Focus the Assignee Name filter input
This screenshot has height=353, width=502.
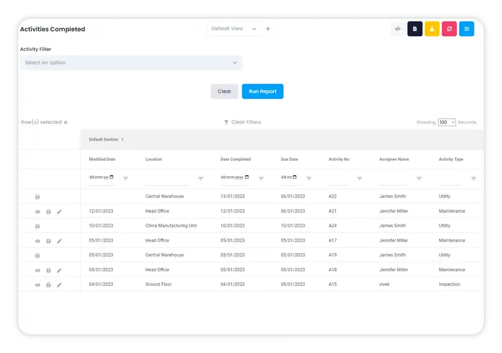[393, 179]
